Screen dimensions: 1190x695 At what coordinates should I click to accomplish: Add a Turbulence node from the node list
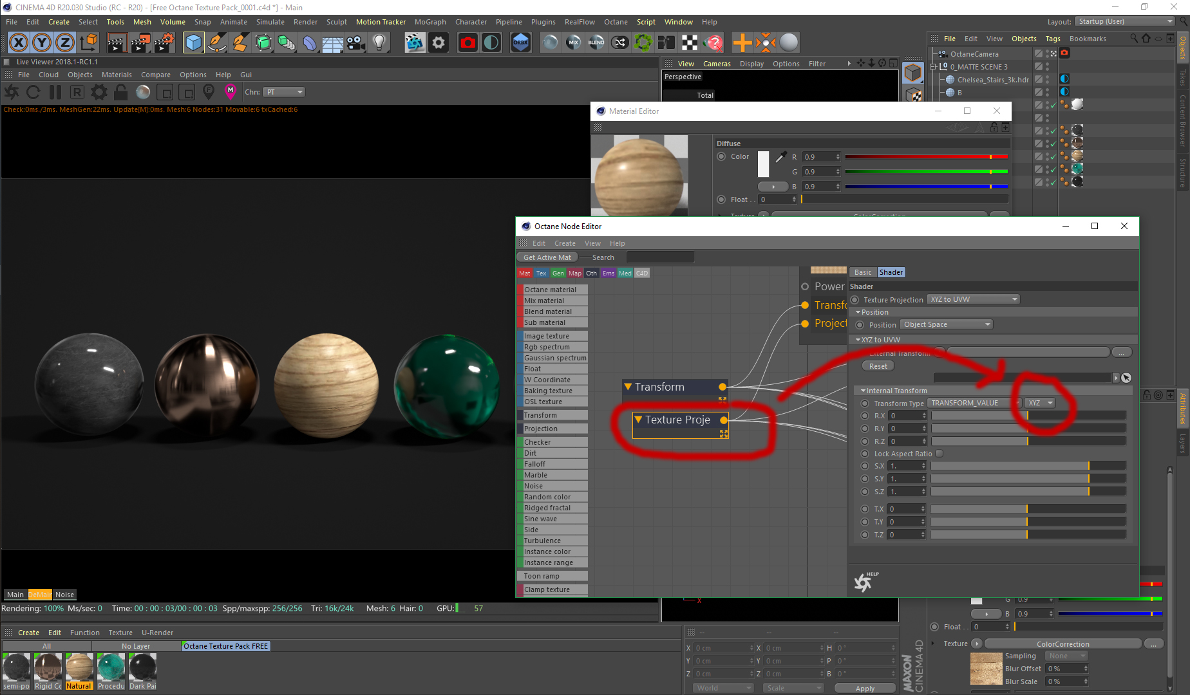pyautogui.click(x=552, y=541)
